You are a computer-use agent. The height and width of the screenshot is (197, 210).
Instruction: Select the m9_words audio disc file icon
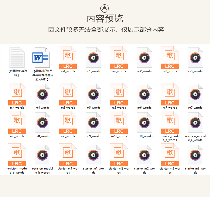(93, 122)
